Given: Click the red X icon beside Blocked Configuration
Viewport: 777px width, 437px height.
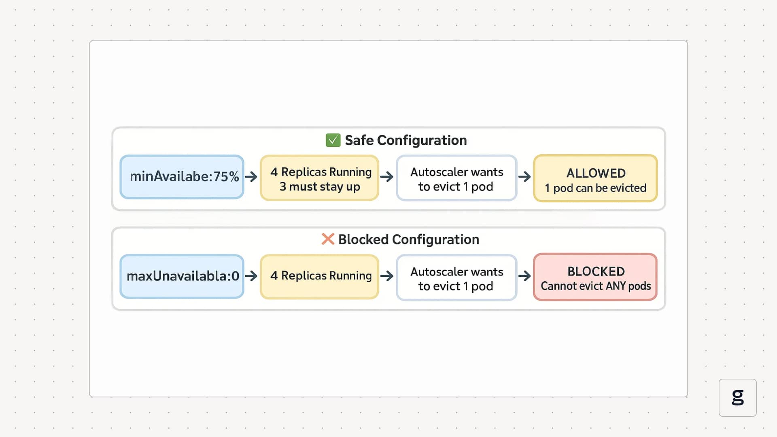Looking at the screenshot, I should click(328, 239).
